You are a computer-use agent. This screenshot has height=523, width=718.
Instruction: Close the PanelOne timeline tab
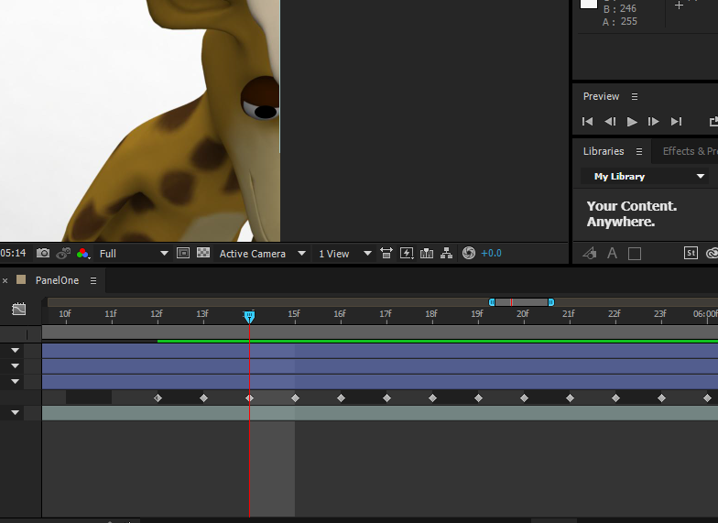point(5,280)
